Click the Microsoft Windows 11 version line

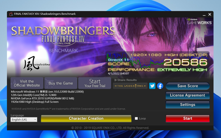coord(47,92)
